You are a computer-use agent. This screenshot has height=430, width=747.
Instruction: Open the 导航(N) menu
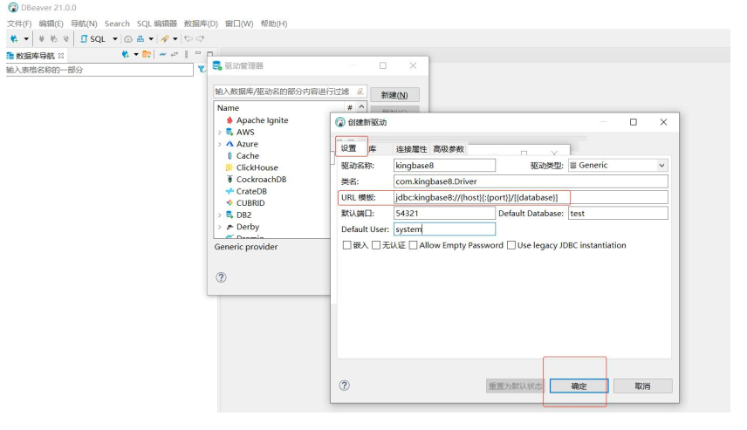[84, 24]
